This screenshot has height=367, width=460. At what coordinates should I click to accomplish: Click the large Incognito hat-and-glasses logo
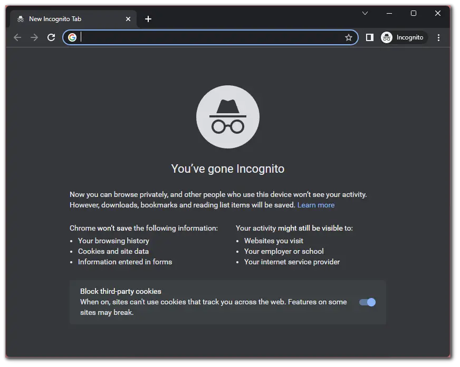click(x=228, y=117)
